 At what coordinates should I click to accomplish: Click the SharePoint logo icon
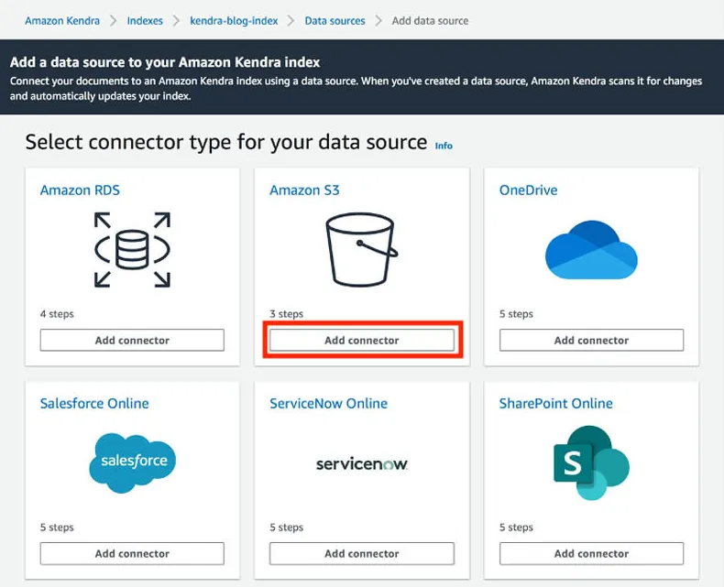click(591, 462)
